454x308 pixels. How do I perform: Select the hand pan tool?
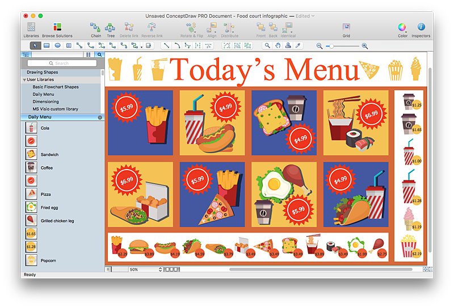pyautogui.click(x=278, y=46)
